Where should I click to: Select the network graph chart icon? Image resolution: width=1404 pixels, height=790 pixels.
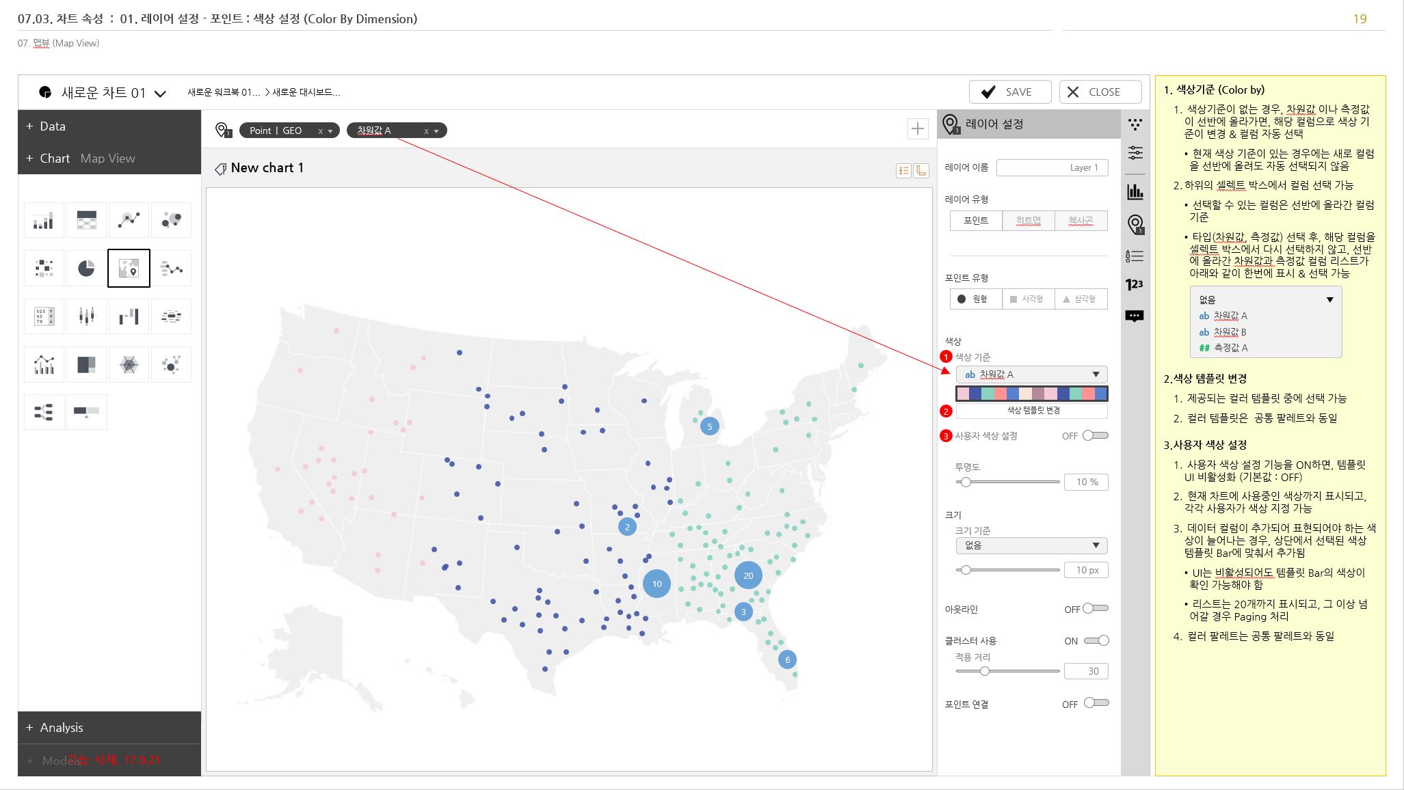point(171,364)
